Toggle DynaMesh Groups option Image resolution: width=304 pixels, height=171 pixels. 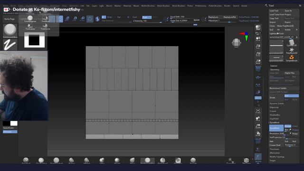288,126
